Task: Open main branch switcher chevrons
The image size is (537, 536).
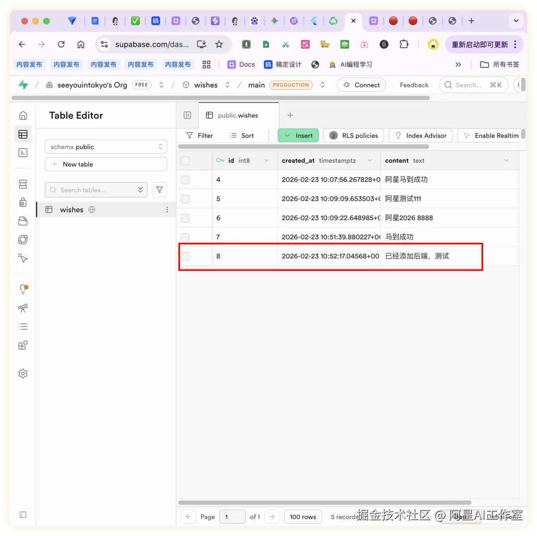Action: pyautogui.click(x=322, y=85)
